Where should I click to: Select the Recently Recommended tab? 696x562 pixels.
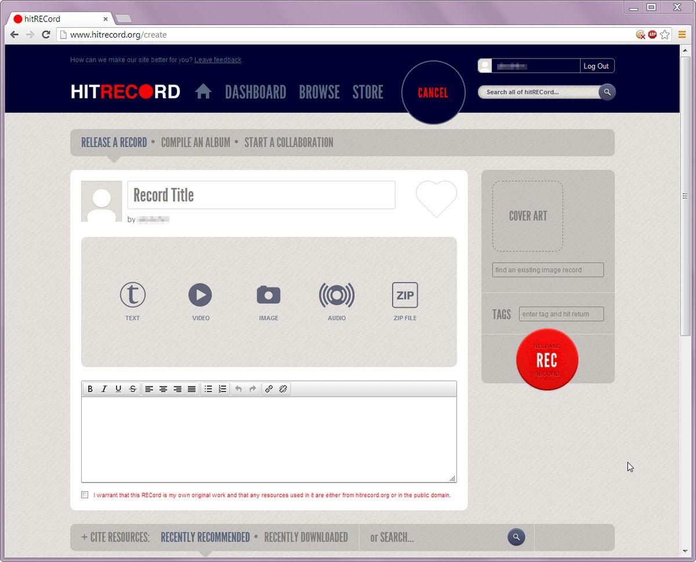(x=205, y=538)
